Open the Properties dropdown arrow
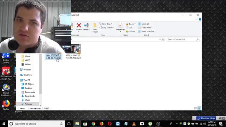Image resolution: width=226 pixels, height=127 pixels. point(120,32)
